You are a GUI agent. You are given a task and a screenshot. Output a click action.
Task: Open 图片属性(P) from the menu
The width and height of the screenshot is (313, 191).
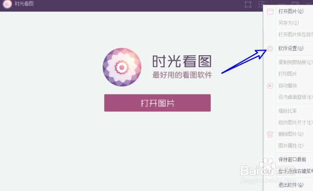tap(291, 145)
